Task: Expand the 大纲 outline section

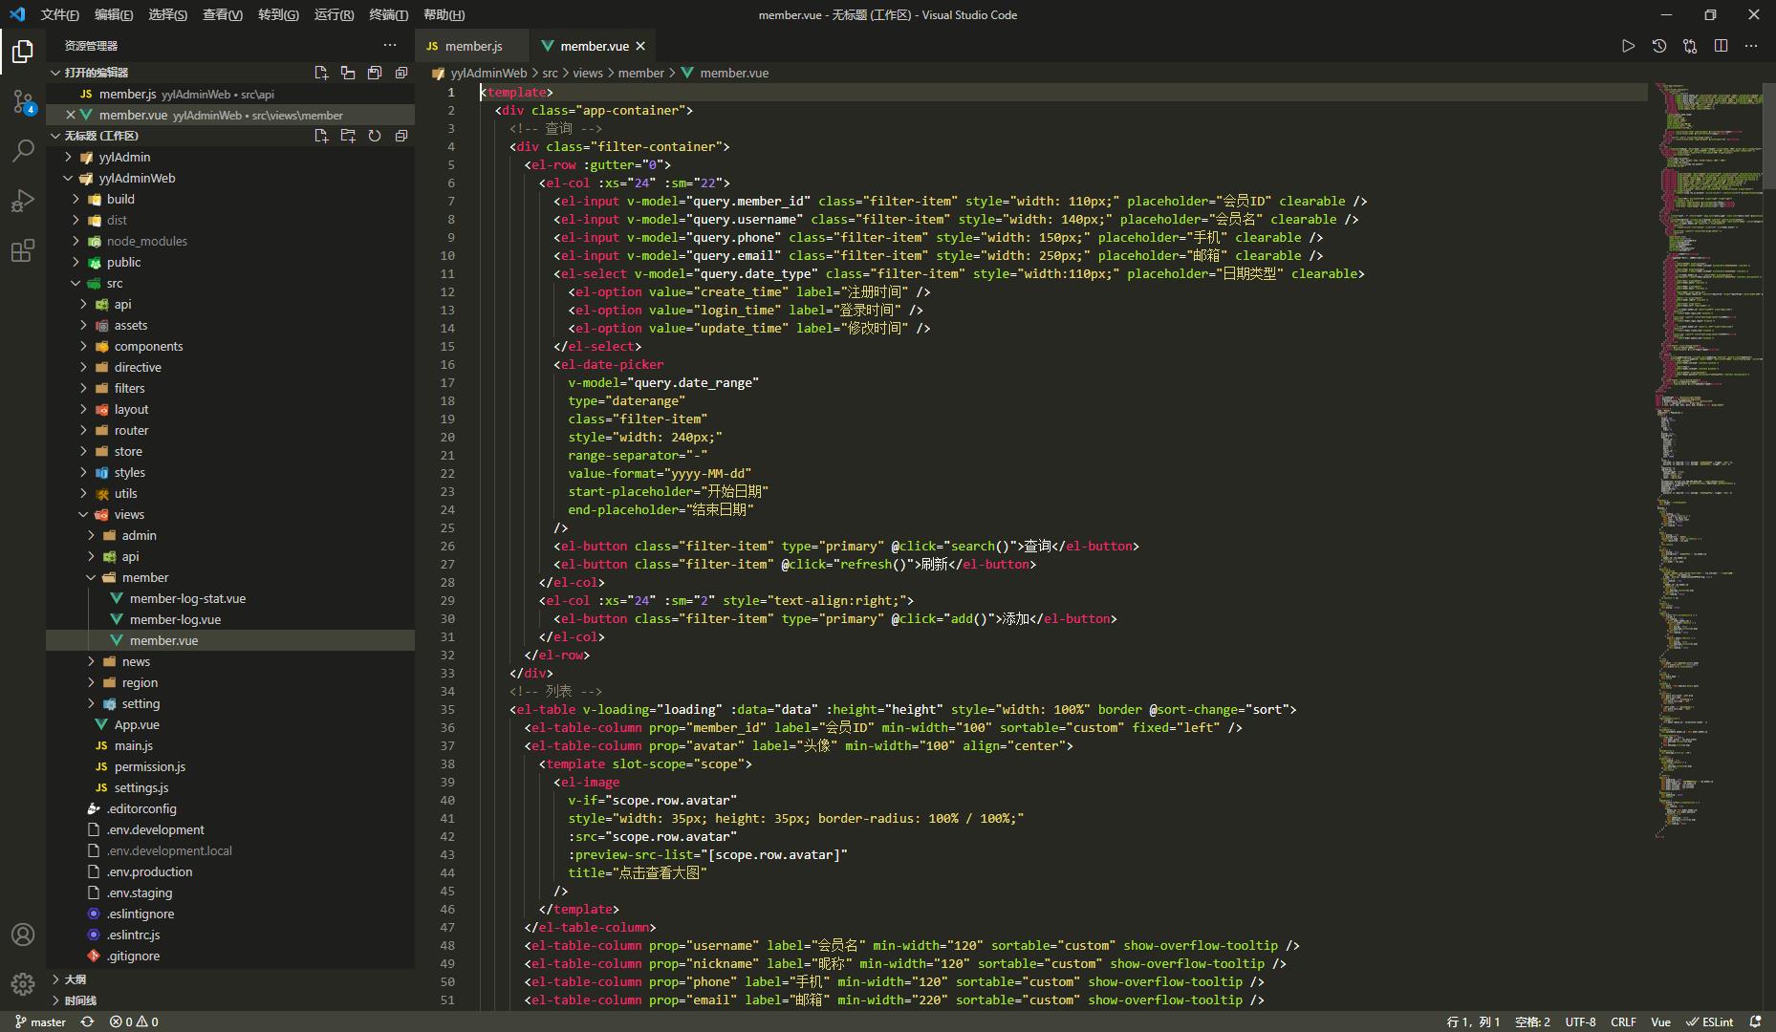Action: [x=75, y=979]
